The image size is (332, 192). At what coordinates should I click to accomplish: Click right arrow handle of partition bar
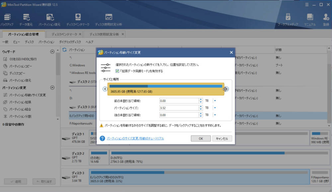(x=226, y=89)
